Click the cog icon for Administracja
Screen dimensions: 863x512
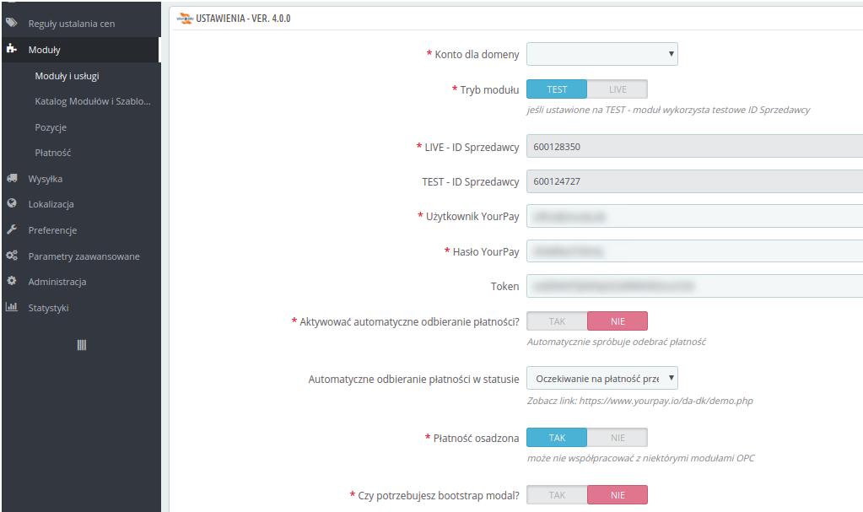(12, 281)
